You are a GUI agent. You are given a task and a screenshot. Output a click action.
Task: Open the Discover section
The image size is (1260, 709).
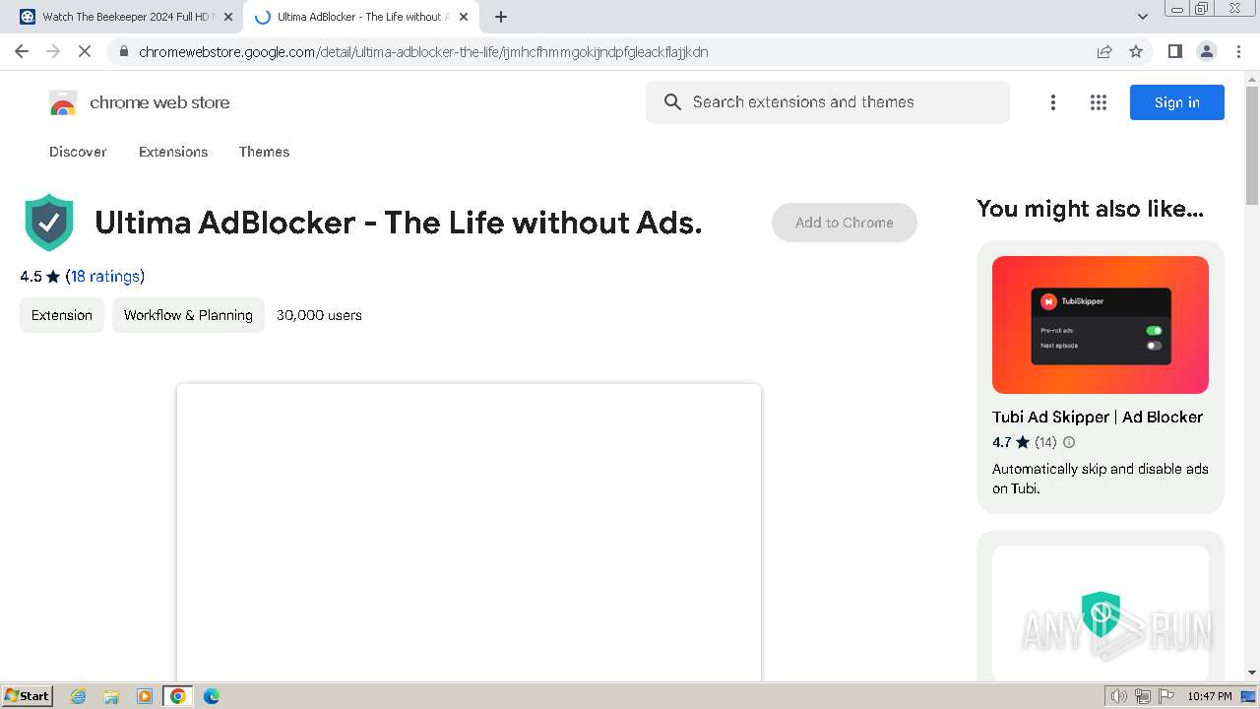[x=78, y=152]
